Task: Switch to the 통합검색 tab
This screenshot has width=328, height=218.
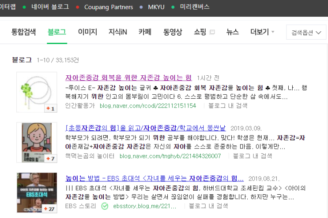Action: pos(23,32)
